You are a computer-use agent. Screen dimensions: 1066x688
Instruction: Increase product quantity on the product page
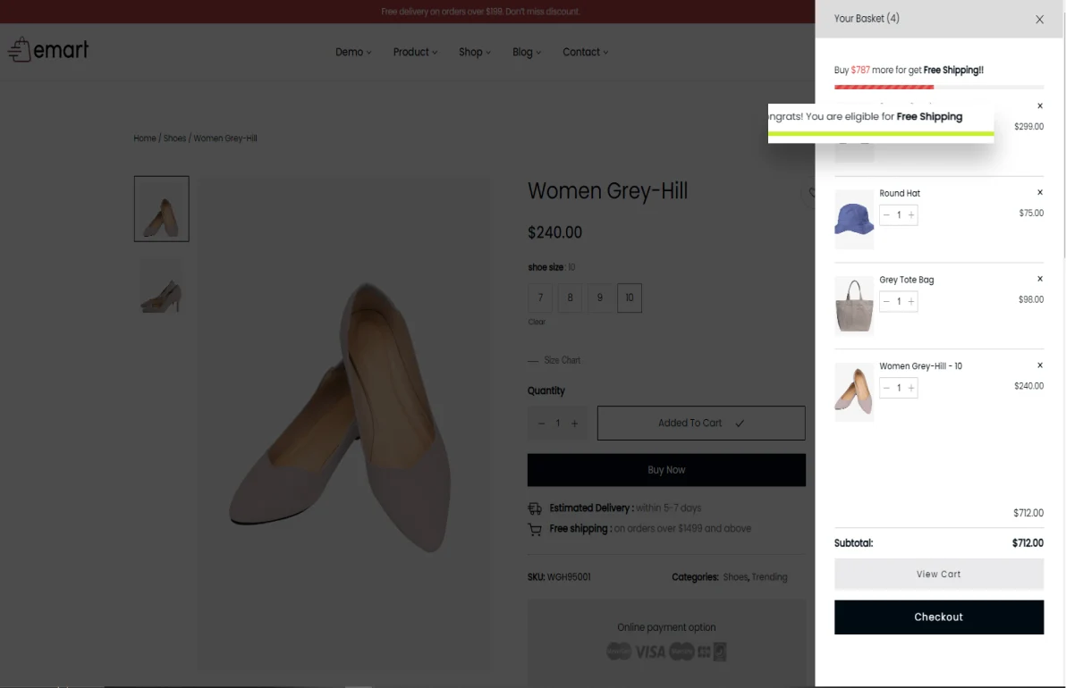click(574, 424)
